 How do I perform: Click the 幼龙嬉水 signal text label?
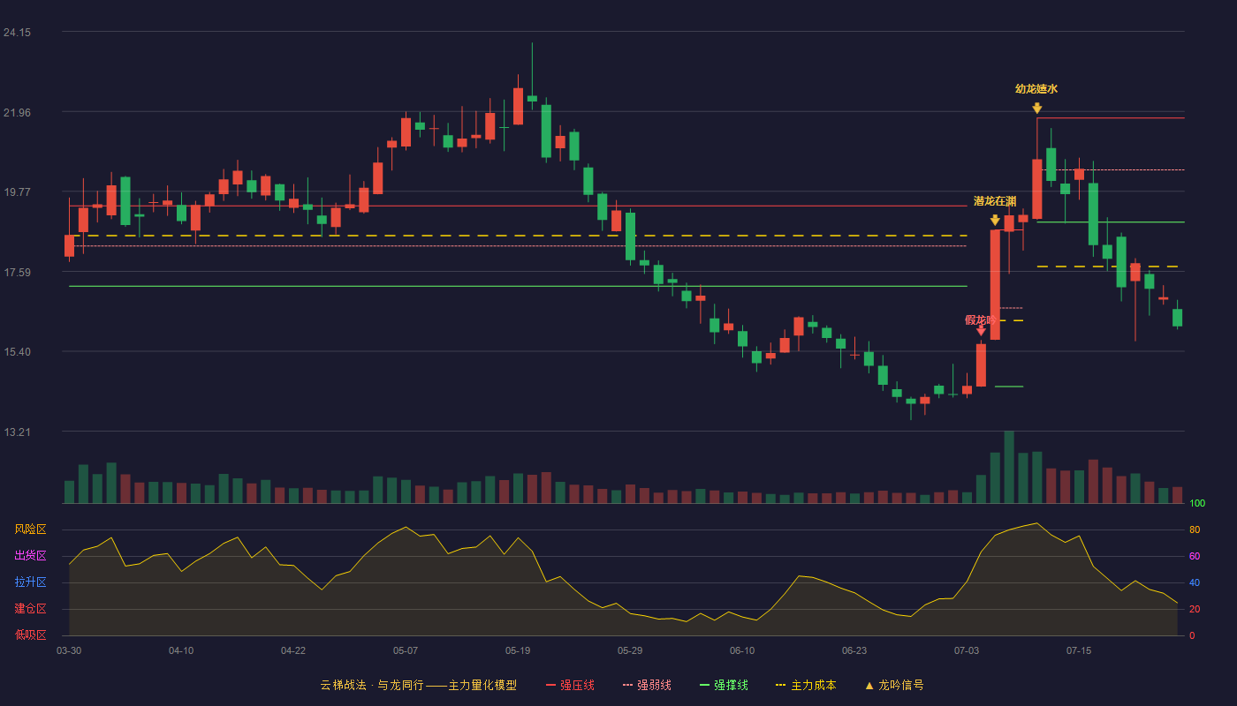point(1036,89)
